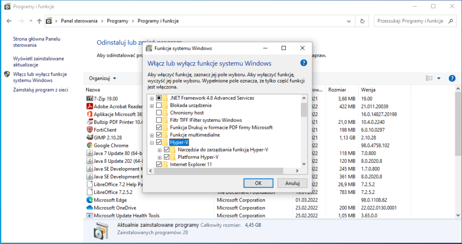Click Programy in the breadcrumb path

click(117, 21)
